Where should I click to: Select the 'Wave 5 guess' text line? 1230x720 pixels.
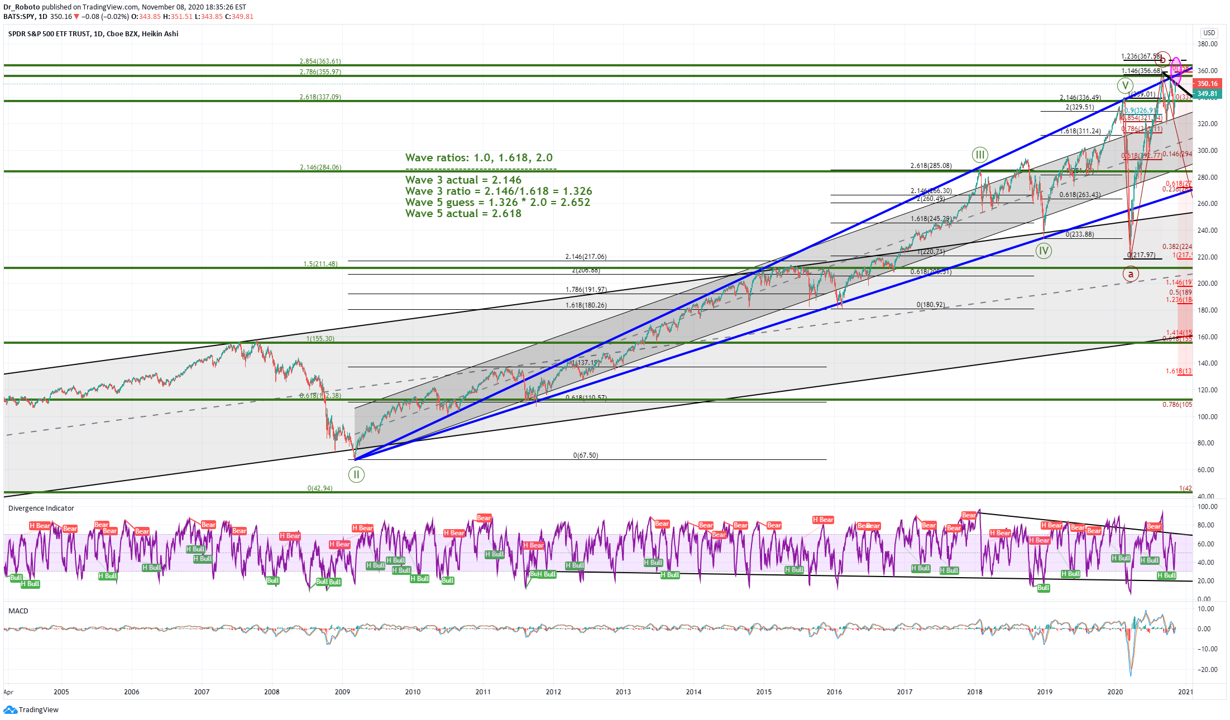point(497,203)
